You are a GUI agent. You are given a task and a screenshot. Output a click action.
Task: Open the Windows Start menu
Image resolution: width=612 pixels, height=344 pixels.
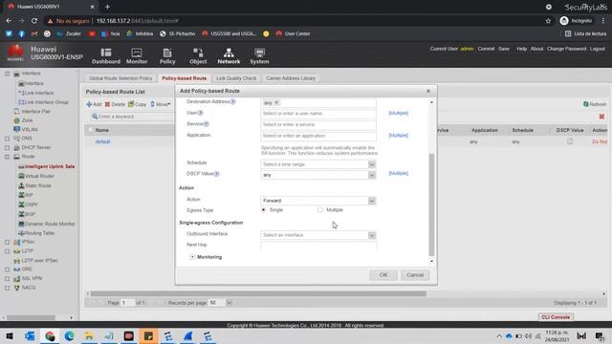(10, 335)
